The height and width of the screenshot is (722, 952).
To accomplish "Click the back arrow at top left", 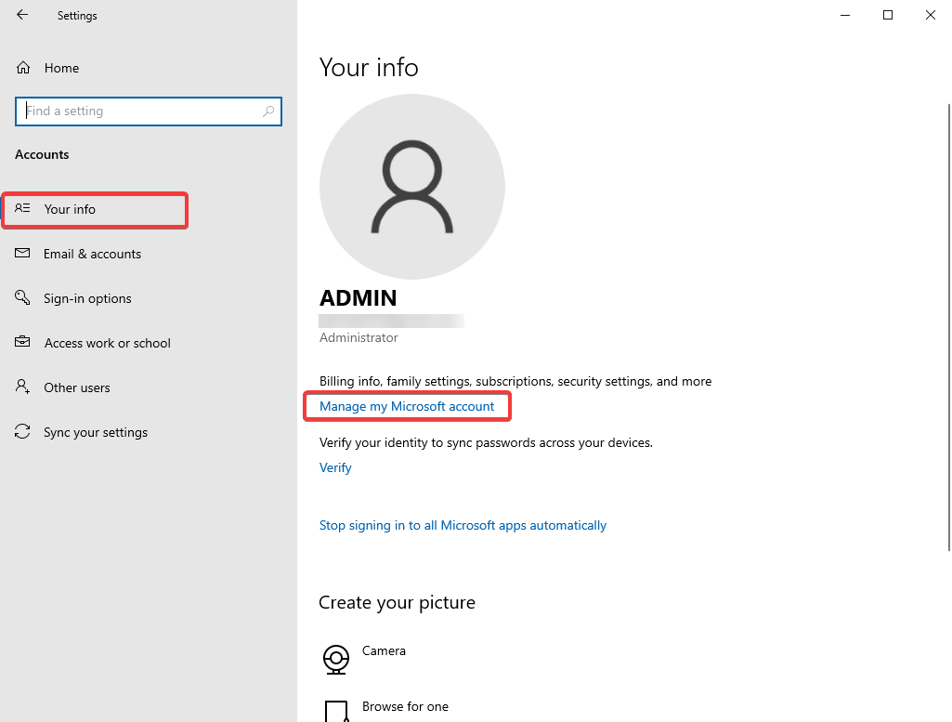I will tap(21, 15).
